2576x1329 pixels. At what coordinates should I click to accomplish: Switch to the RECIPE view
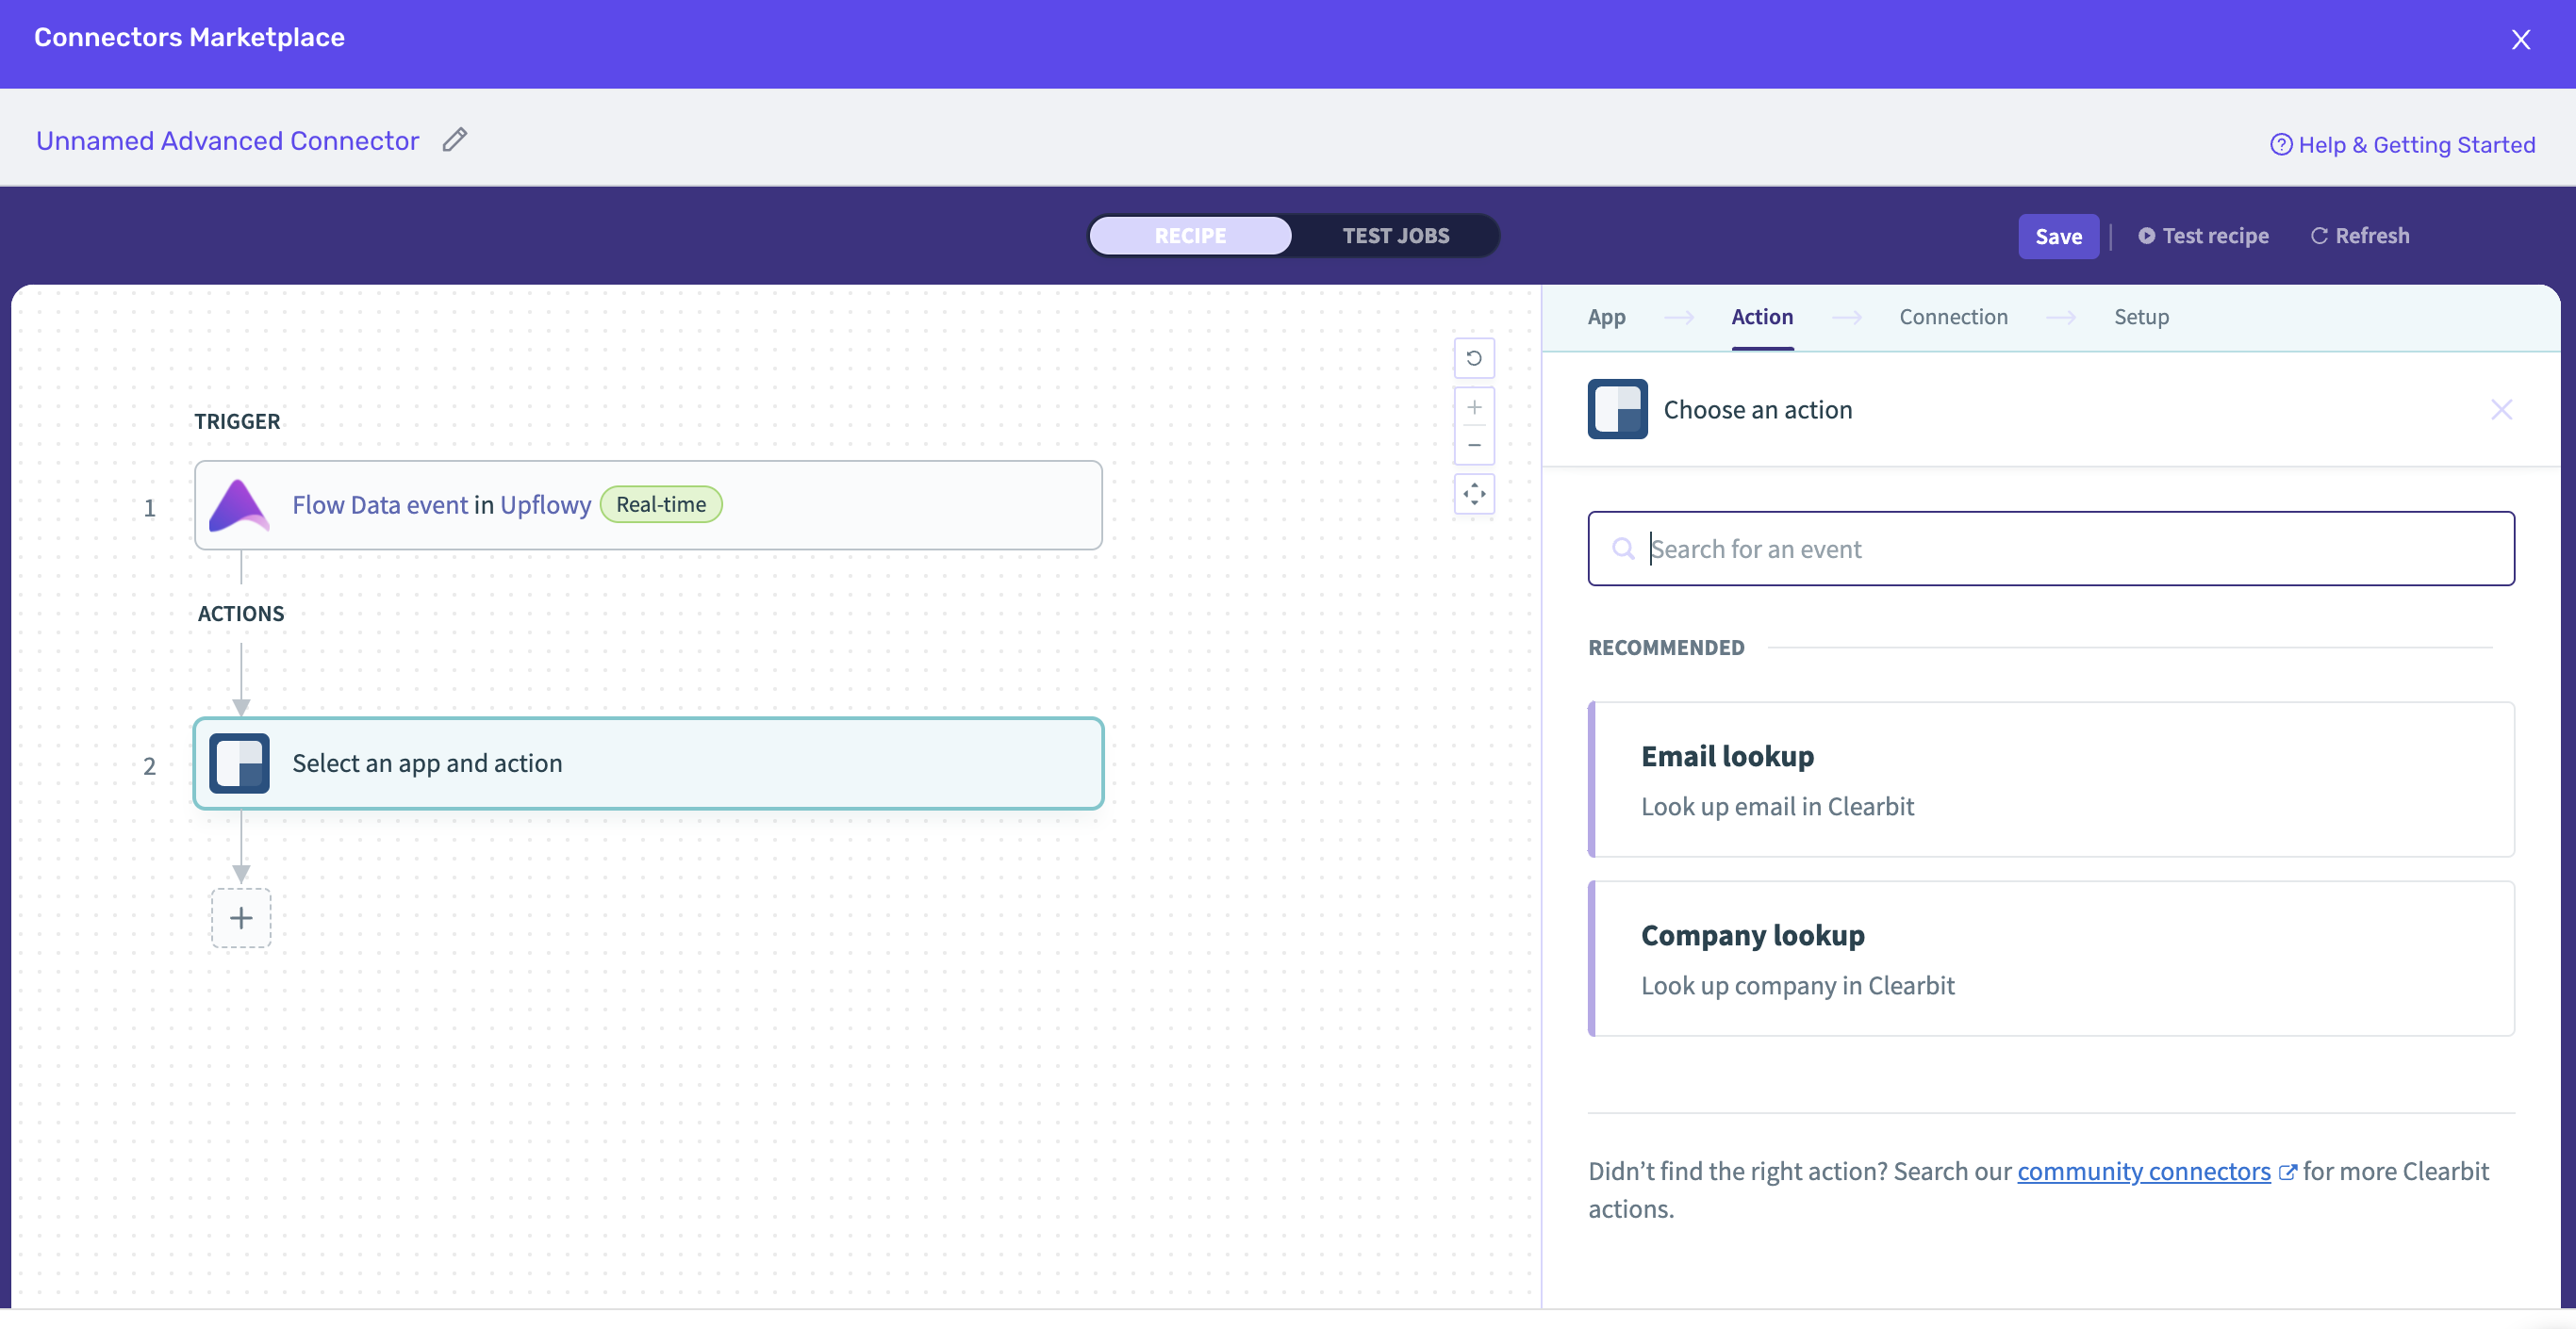click(x=1190, y=236)
